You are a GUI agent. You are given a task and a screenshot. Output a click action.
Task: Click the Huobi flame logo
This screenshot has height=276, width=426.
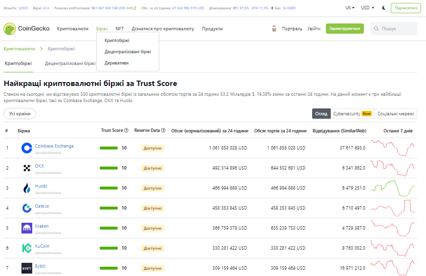[26, 188]
